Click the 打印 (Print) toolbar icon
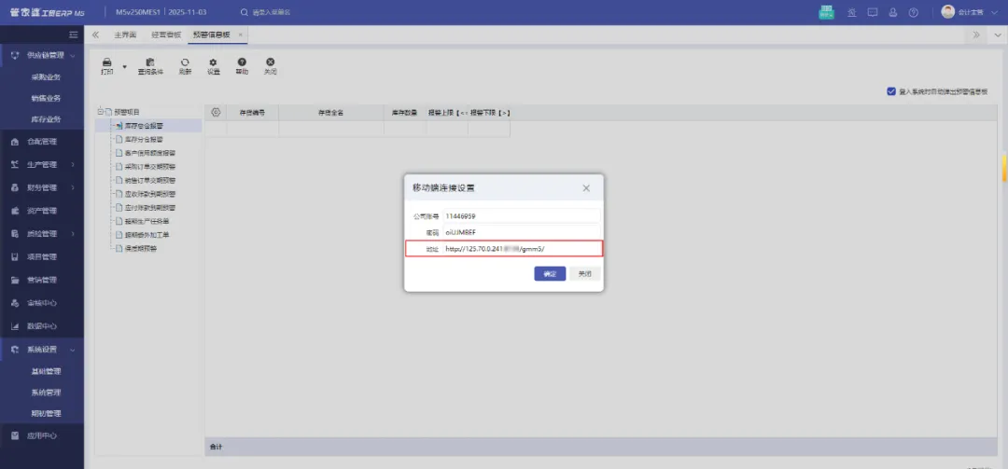The height and width of the screenshot is (469, 1008). click(x=106, y=65)
